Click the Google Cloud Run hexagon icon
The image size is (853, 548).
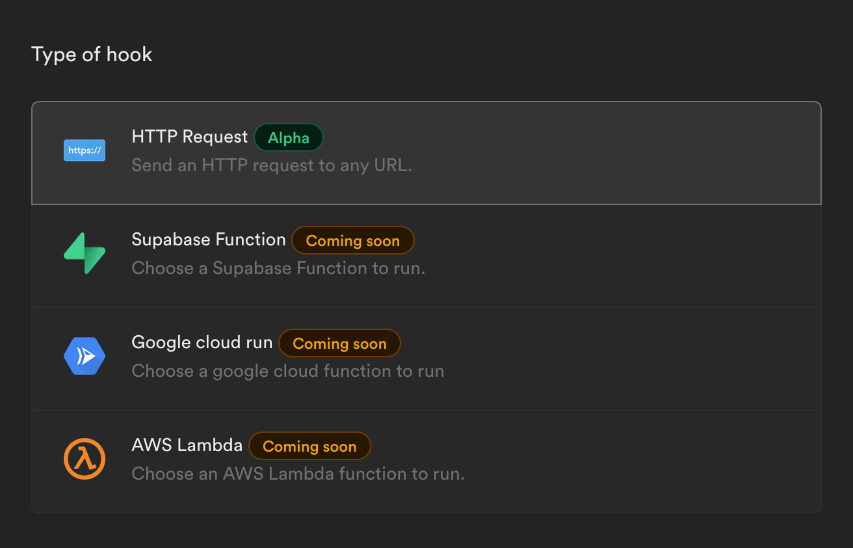tap(84, 355)
